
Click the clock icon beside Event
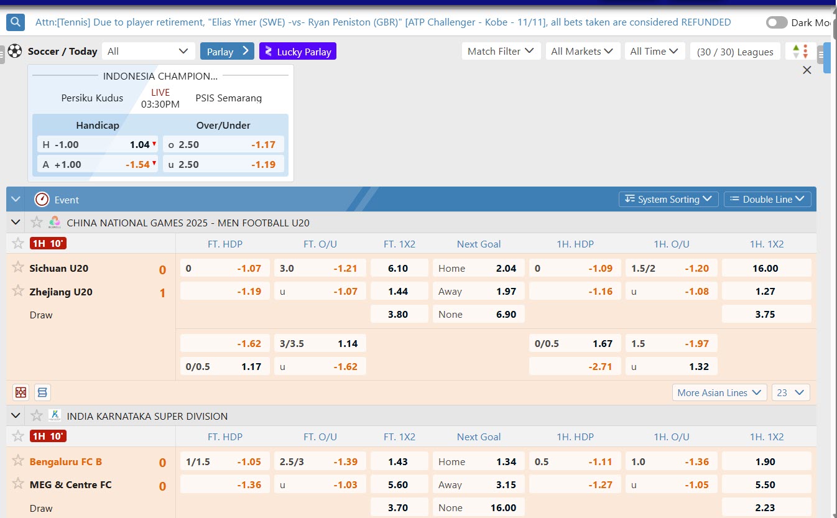(x=42, y=200)
